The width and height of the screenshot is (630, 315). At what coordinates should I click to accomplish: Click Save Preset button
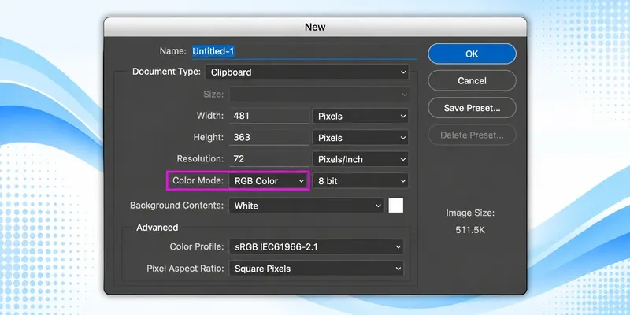point(472,108)
